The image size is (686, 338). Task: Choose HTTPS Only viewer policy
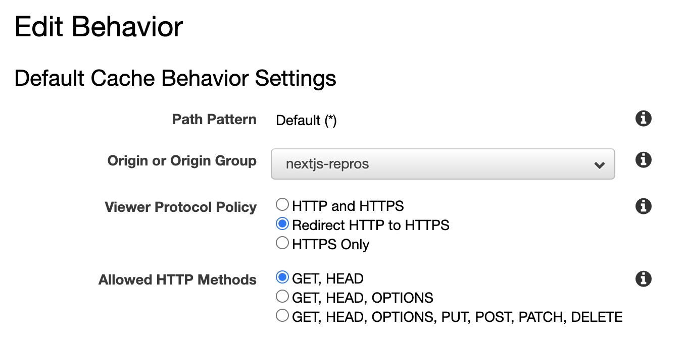(282, 243)
